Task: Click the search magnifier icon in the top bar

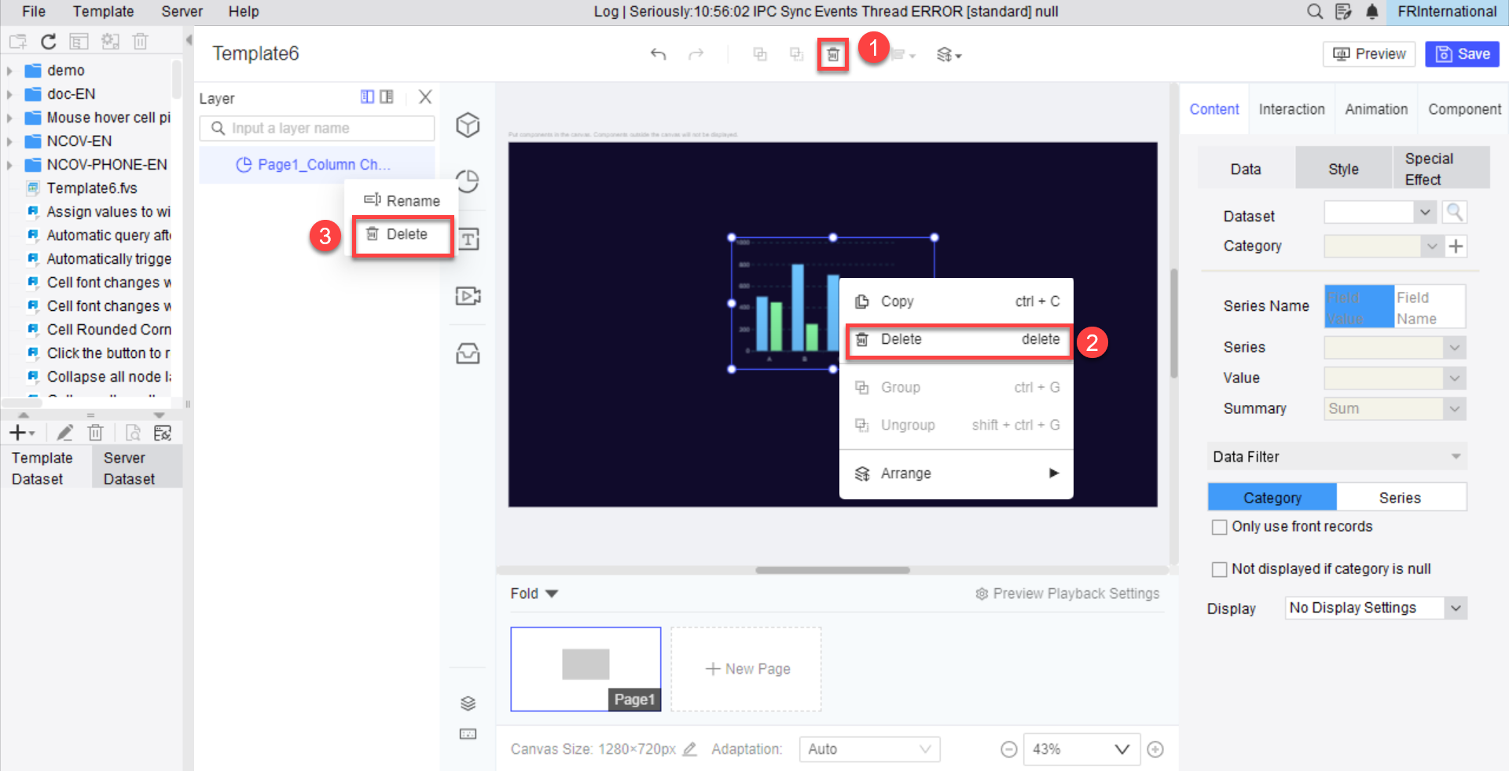Action: point(1314,12)
